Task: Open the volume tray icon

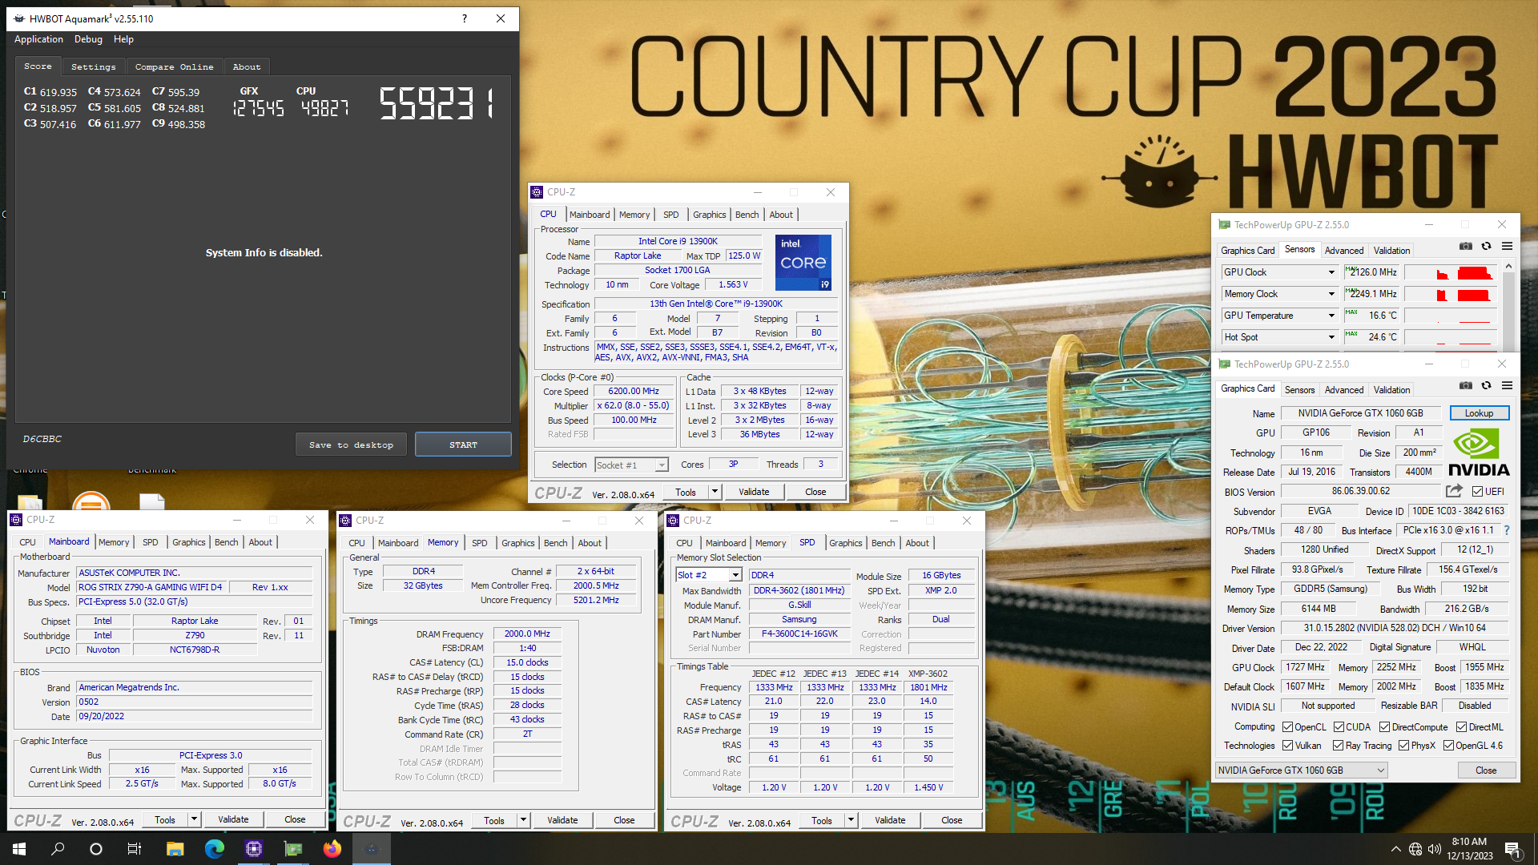Action: (x=1435, y=849)
